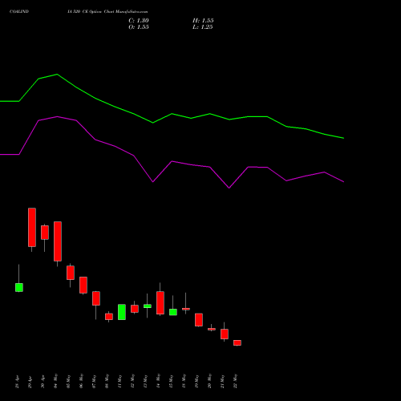Click the tall red candle above 29 Apr
The height and width of the screenshot is (401, 401).
32,227
